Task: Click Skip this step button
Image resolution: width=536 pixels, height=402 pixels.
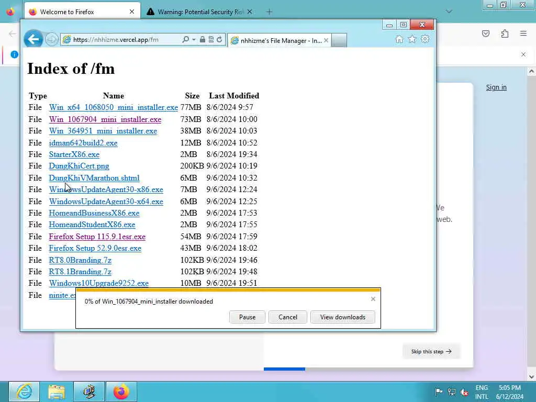Action: click(431, 351)
